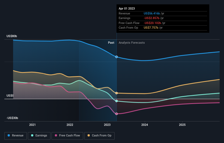Click the US$0 y-axis label
The image size is (224, 143).
pos(10,96)
